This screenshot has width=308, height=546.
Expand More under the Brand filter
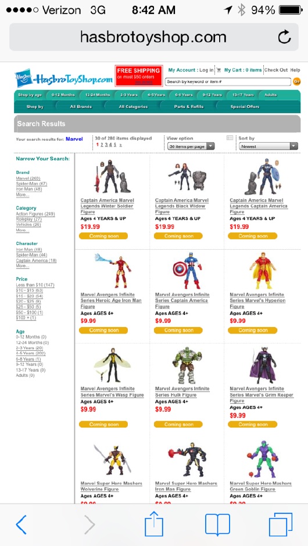coord(22,195)
